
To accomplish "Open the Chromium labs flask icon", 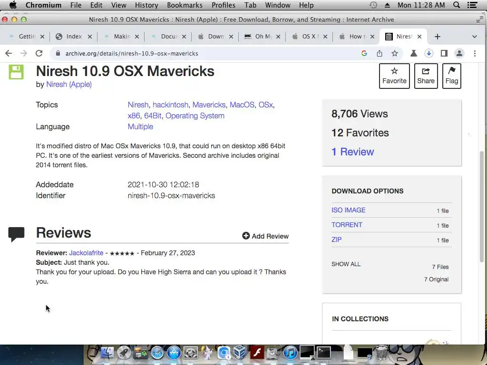I will pyautogui.click(x=414, y=53).
